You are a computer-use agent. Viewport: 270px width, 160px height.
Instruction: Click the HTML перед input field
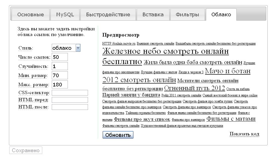pos(70,100)
